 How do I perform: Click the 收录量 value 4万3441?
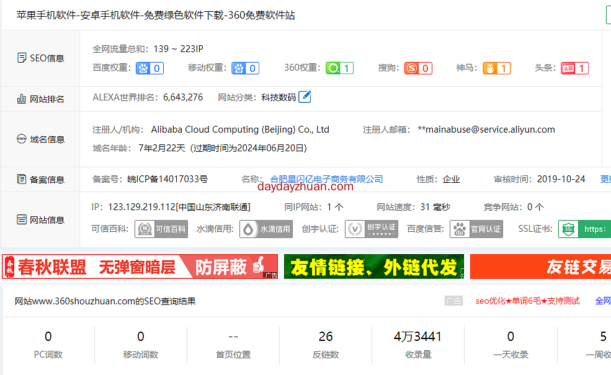click(417, 337)
